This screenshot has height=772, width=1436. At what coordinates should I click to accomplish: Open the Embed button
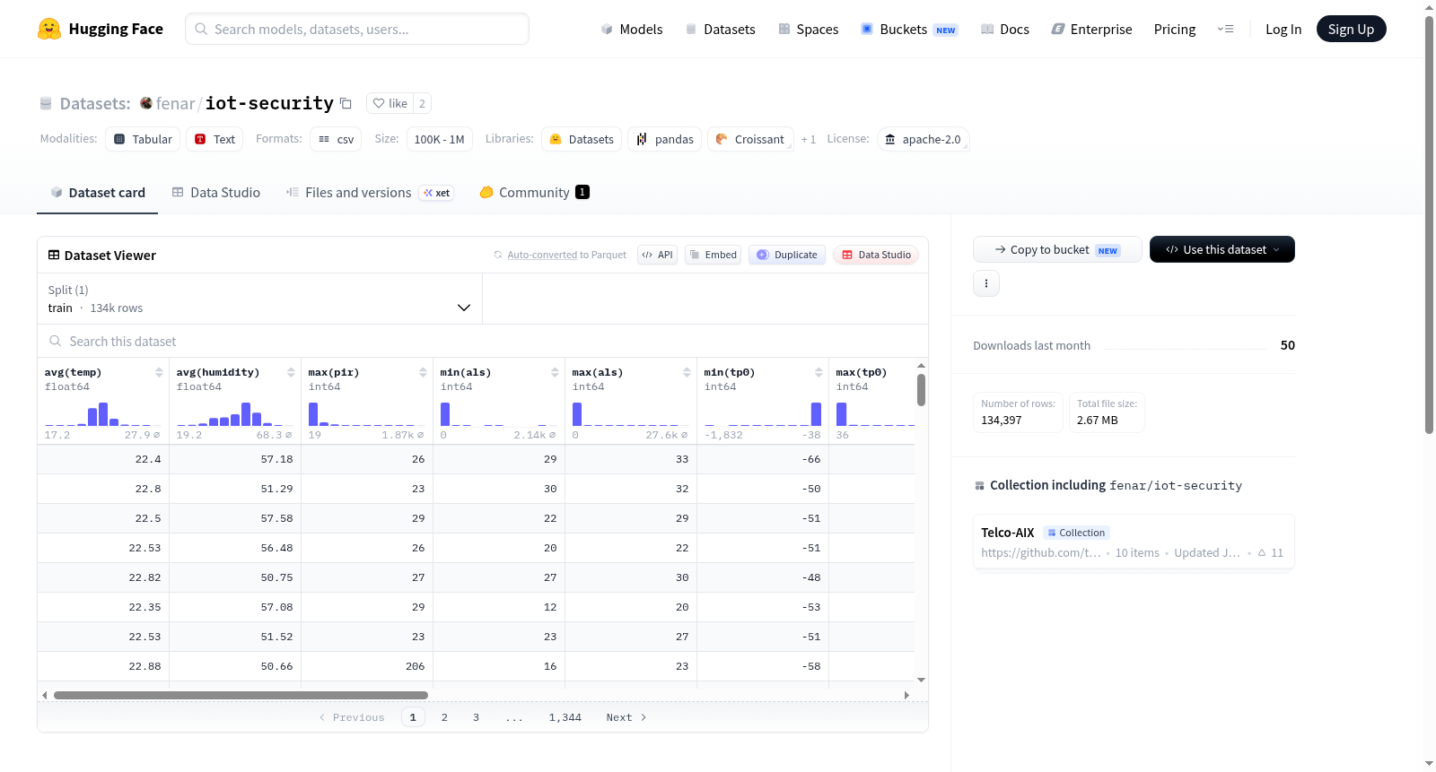click(x=713, y=255)
